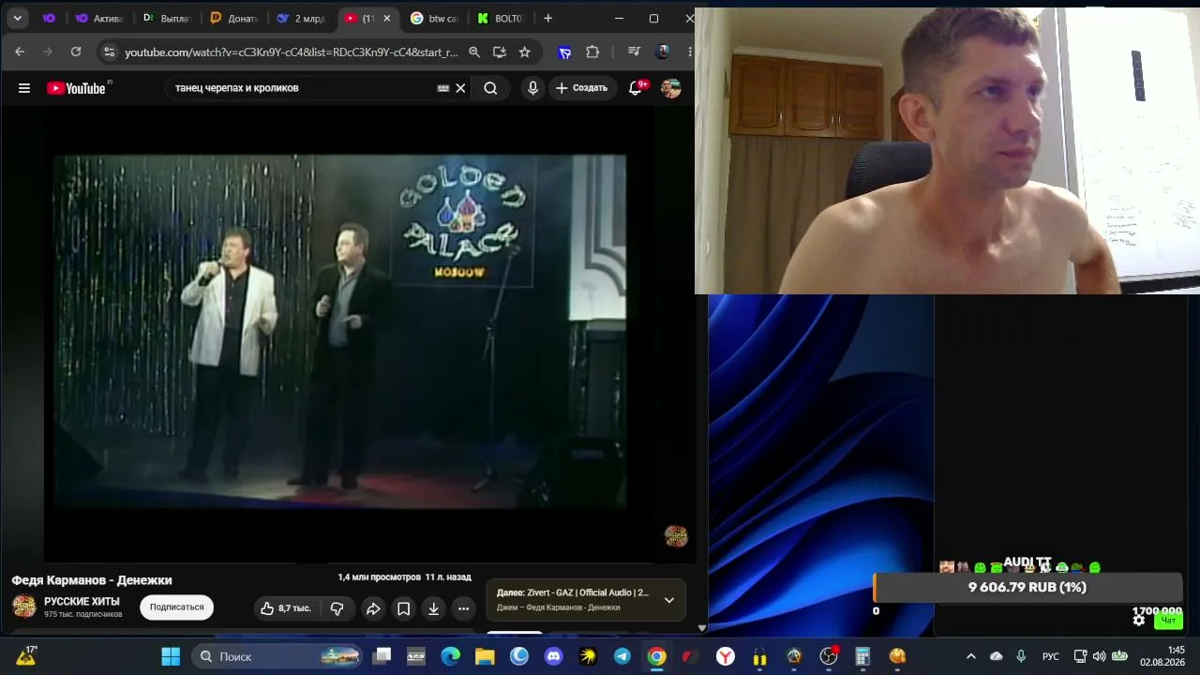Open Yandex Browser from taskbar
The height and width of the screenshot is (675, 1200).
726,656
